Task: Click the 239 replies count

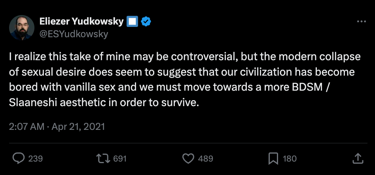Action: pos(36,159)
